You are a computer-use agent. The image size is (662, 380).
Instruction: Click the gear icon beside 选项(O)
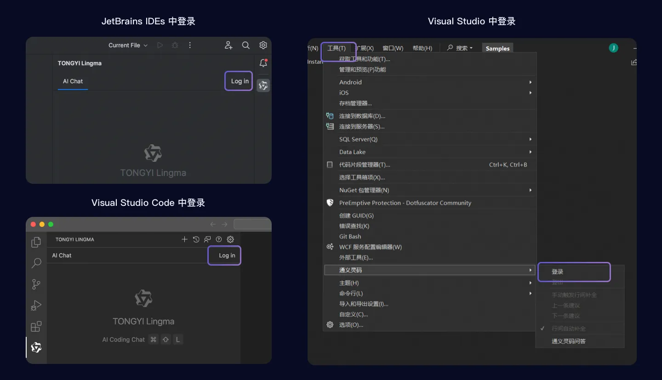point(330,325)
